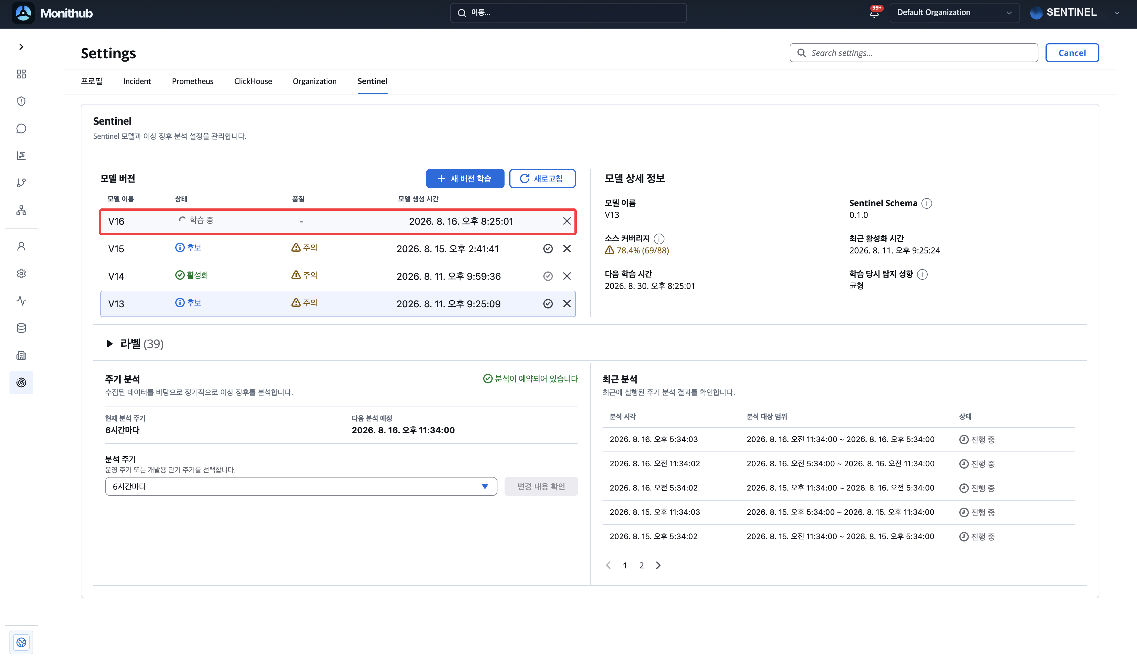Delete the V15 model with X
The height and width of the screenshot is (659, 1137).
click(x=567, y=249)
